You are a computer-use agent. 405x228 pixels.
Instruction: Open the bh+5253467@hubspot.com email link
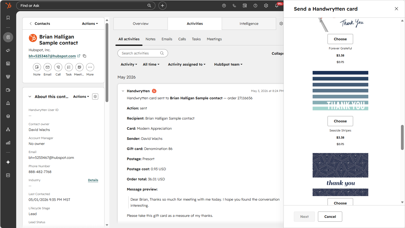52,56
